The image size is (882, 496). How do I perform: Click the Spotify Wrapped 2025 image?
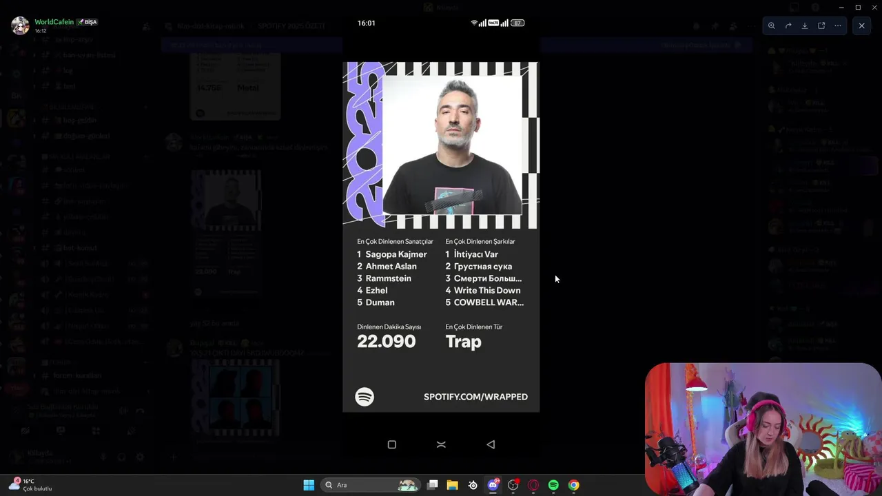point(441,237)
